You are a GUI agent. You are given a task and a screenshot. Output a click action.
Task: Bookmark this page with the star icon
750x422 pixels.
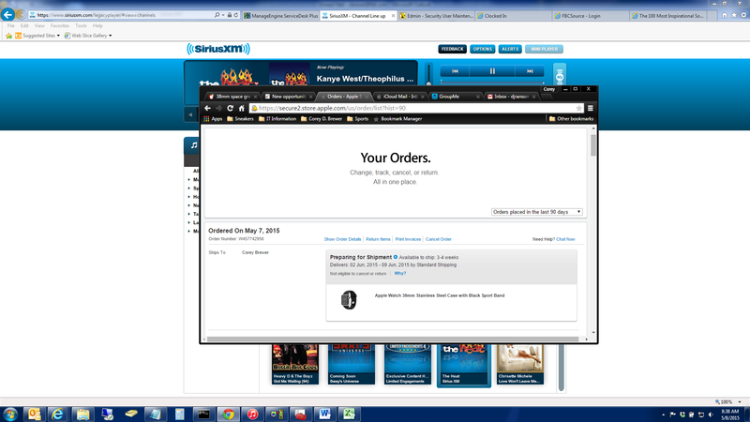578,108
